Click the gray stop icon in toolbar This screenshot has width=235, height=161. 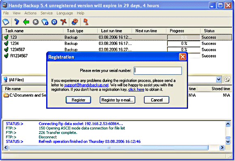click(36, 22)
